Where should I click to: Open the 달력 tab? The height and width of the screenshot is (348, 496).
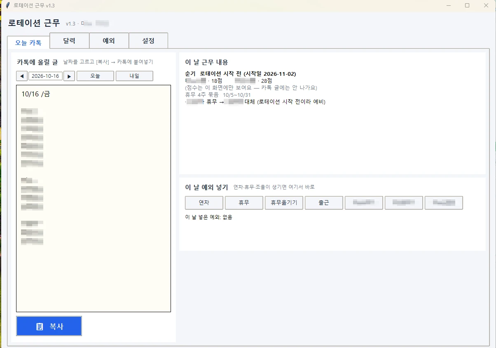click(69, 41)
